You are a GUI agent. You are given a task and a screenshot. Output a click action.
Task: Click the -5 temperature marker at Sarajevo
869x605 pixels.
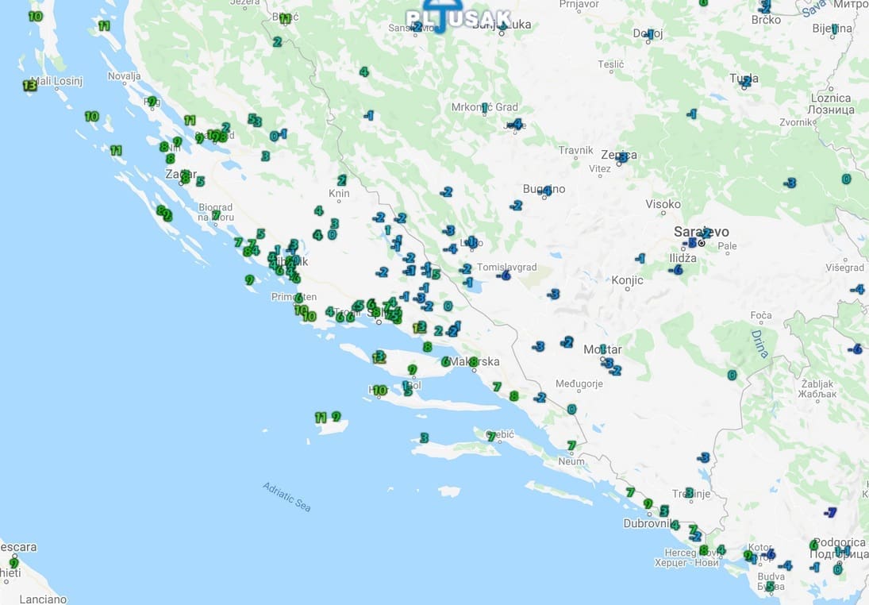coord(690,243)
